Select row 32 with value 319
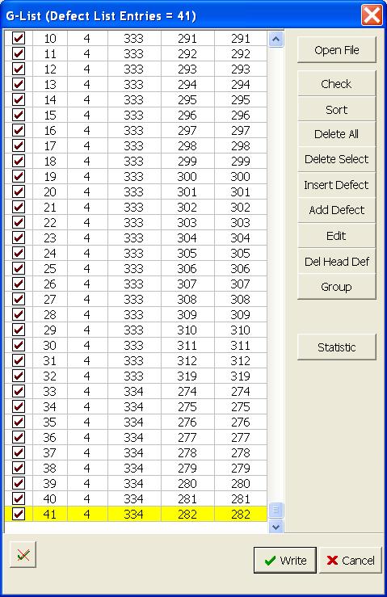Viewport: 387px width, 597px height. (136, 376)
